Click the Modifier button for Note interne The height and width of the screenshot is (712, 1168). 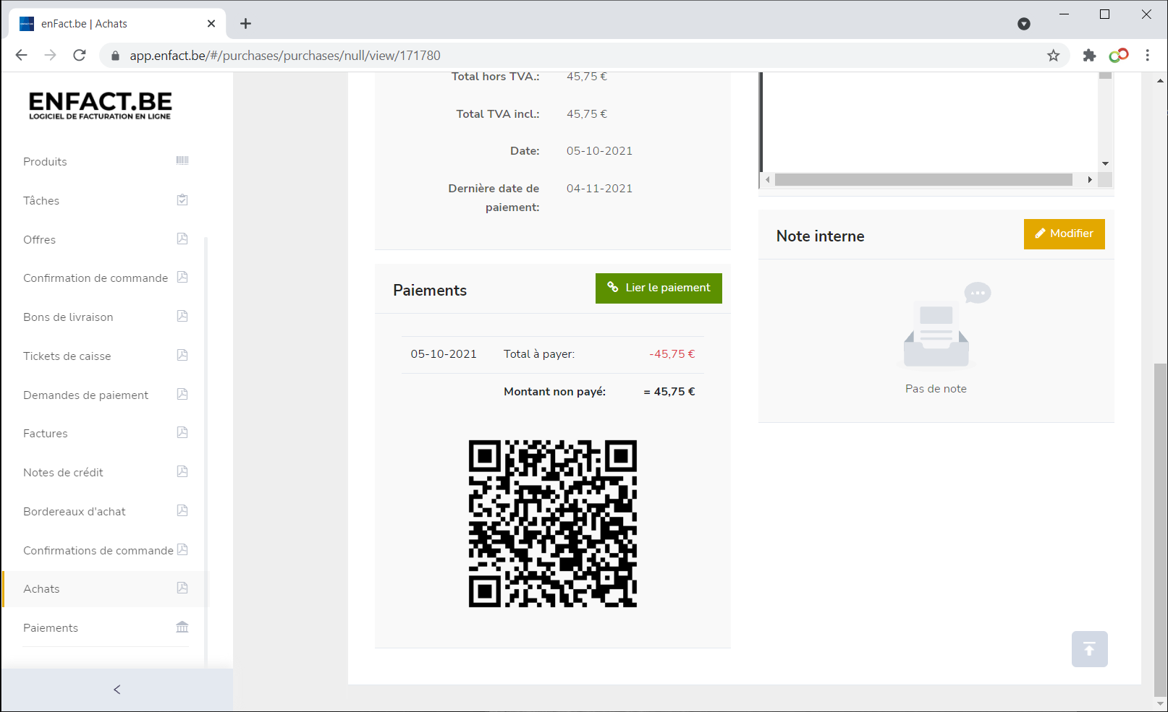pyautogui.click(x=1064, y=234)
